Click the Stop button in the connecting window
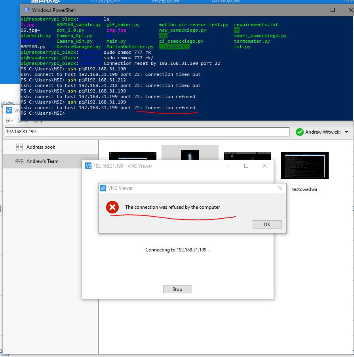 click(177, 289)
